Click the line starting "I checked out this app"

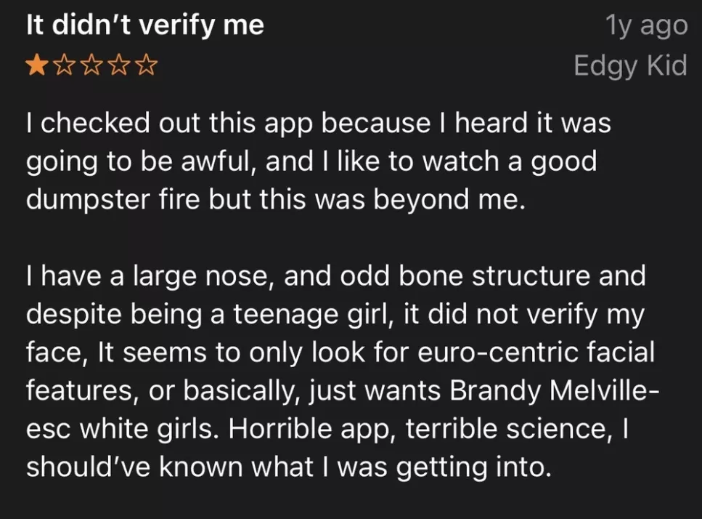coord(318,122)
